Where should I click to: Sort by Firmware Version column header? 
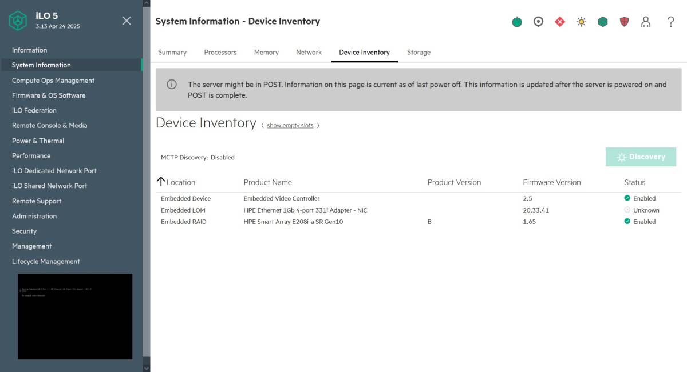point(551,182)
